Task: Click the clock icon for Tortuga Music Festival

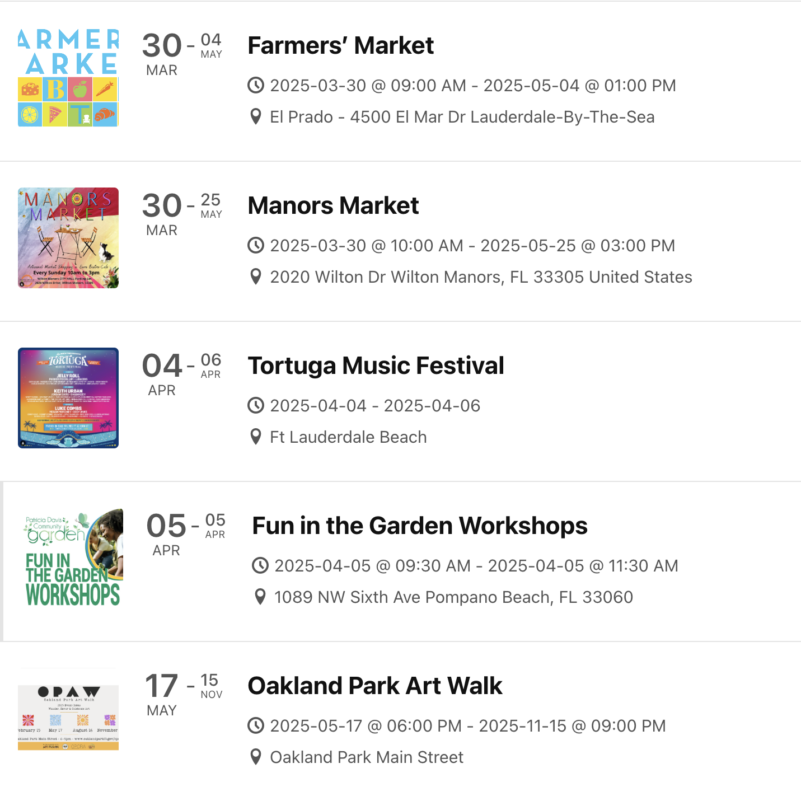Action: click(x=256, y=406)
